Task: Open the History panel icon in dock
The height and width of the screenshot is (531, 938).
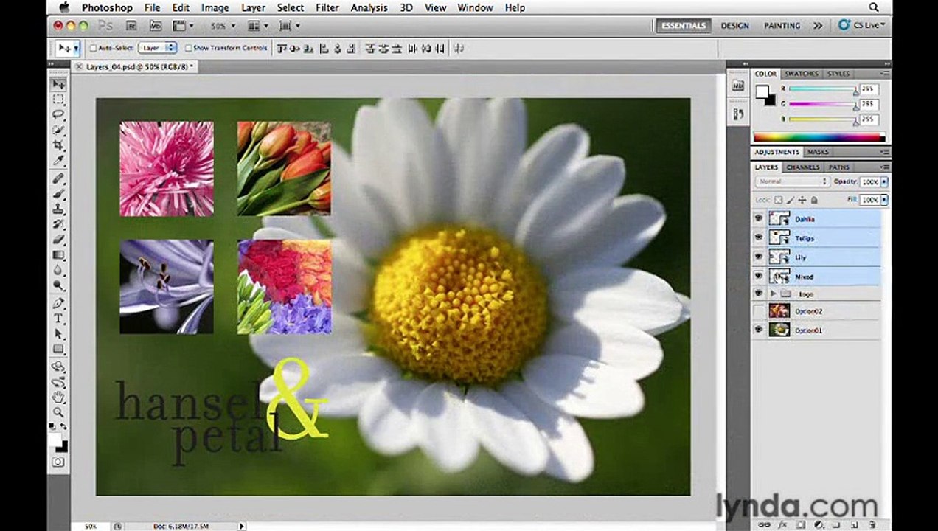Action: [x=737, y=114]
